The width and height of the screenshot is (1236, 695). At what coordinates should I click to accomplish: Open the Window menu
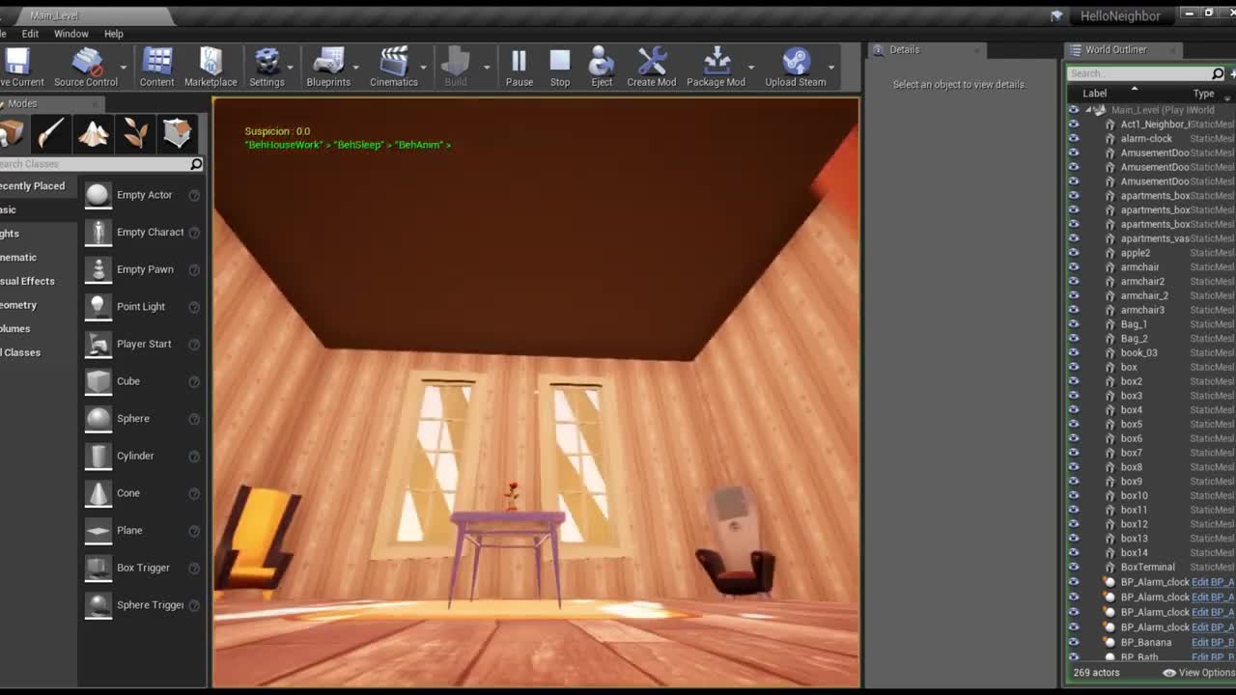(71, 33)
